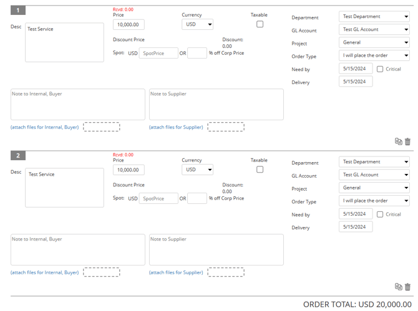This screenshot has width=418, height=311.
Task: Open the GL Account dropdown on line 2
Action: coord(374,175)
